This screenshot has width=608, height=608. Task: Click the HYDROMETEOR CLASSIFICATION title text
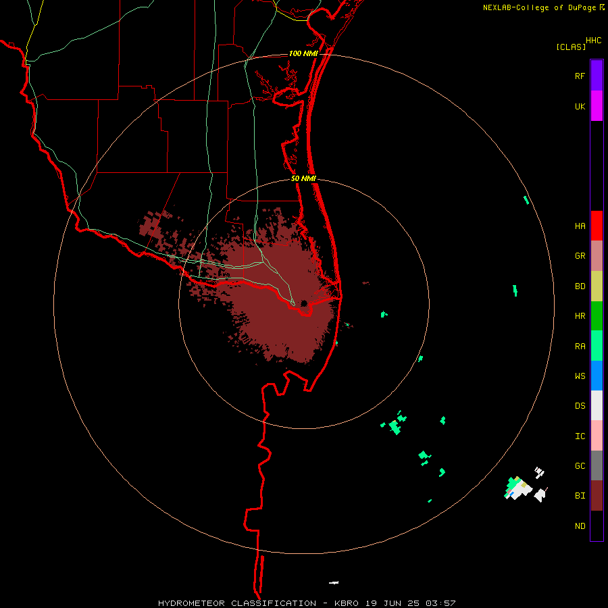pos(237,603)
